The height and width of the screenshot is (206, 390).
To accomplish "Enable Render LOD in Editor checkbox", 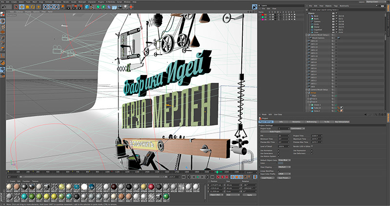I will pos(312,147).
